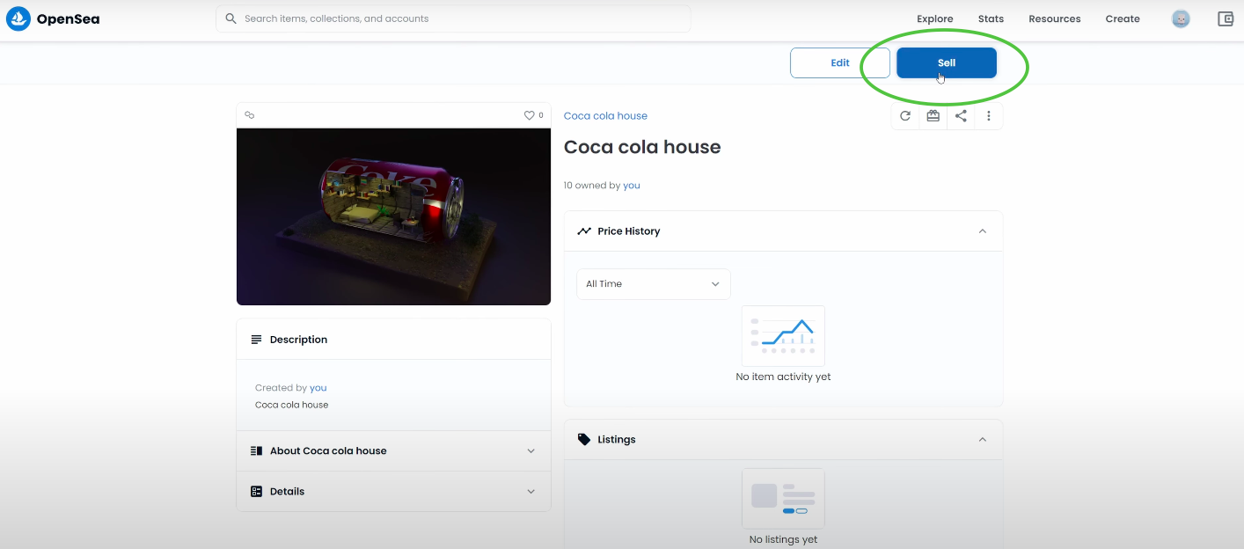Click the Description lines icon
This screenshot has width=1244, height=549.
tap(257, 340)
